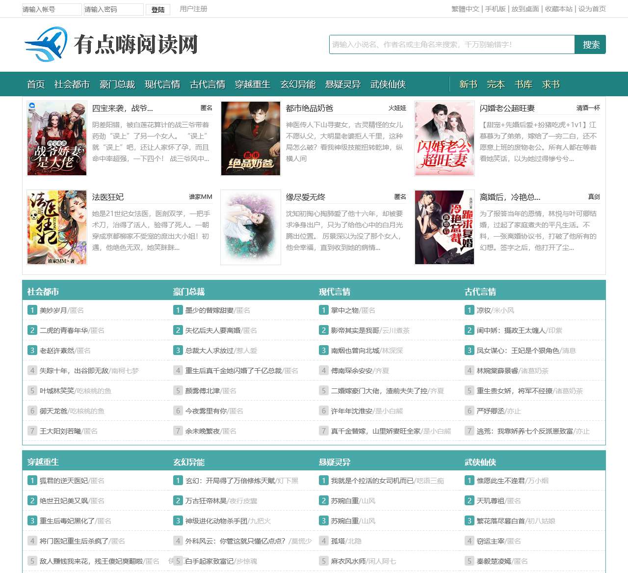Open 凤女谋心：王妃是个狠角色 in the list
The width and height of the screenshot is (628, 573).
pos(518,351)
